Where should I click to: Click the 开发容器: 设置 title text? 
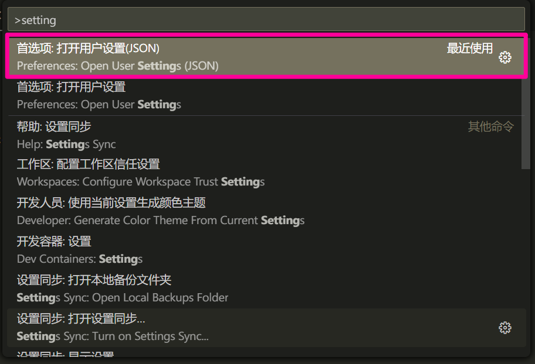click(x=54, y=242)
